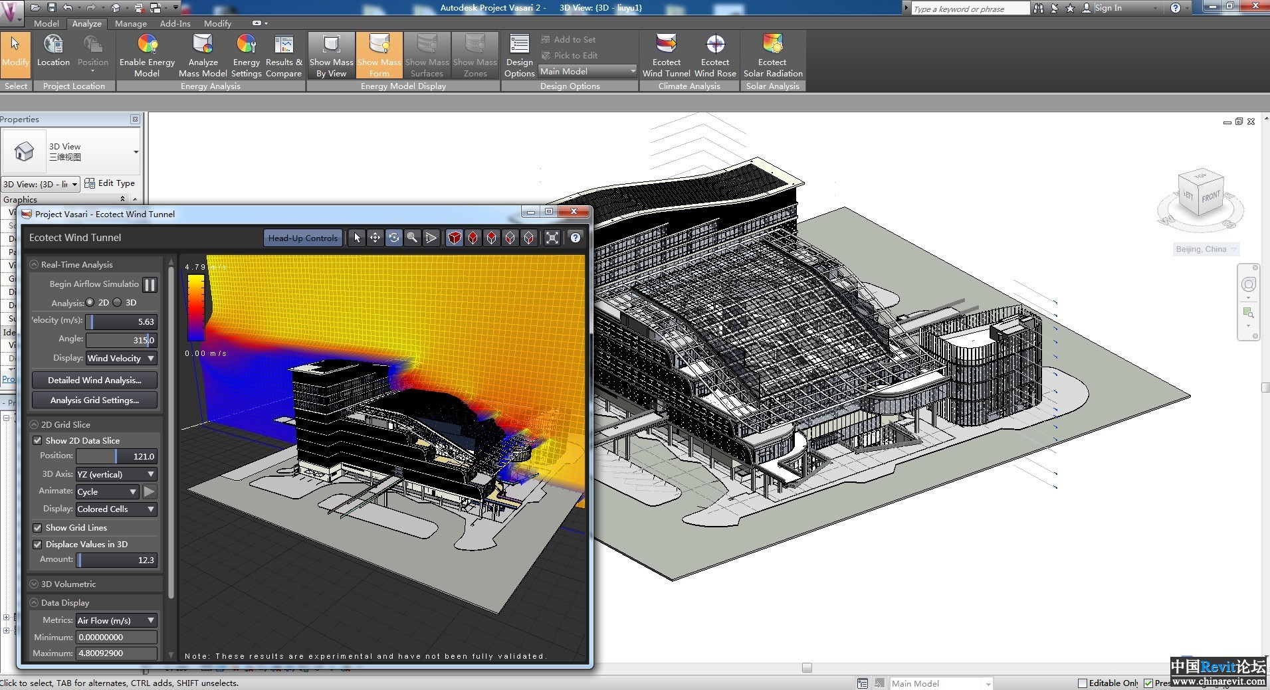Image resolution: width=1270 pixels, height=690 pixels.
Task: Click the Angle slider showing 315.0
Action: (122, 340)
